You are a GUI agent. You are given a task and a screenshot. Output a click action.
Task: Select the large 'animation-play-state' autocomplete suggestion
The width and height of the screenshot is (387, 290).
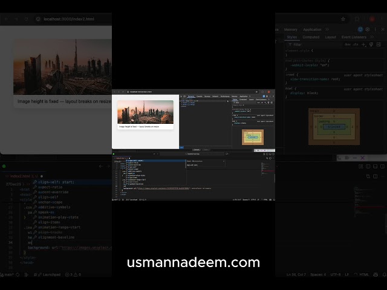(x=58, y=217)
